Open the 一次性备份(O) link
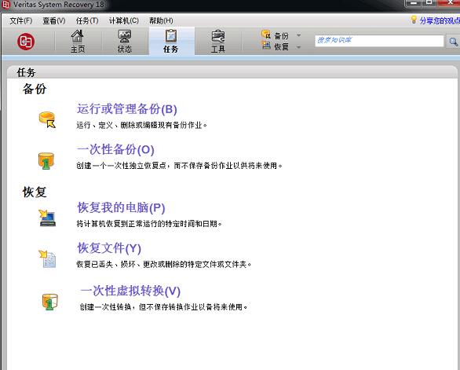This screenshot has width=460, height=370. (x=115, y=149)
